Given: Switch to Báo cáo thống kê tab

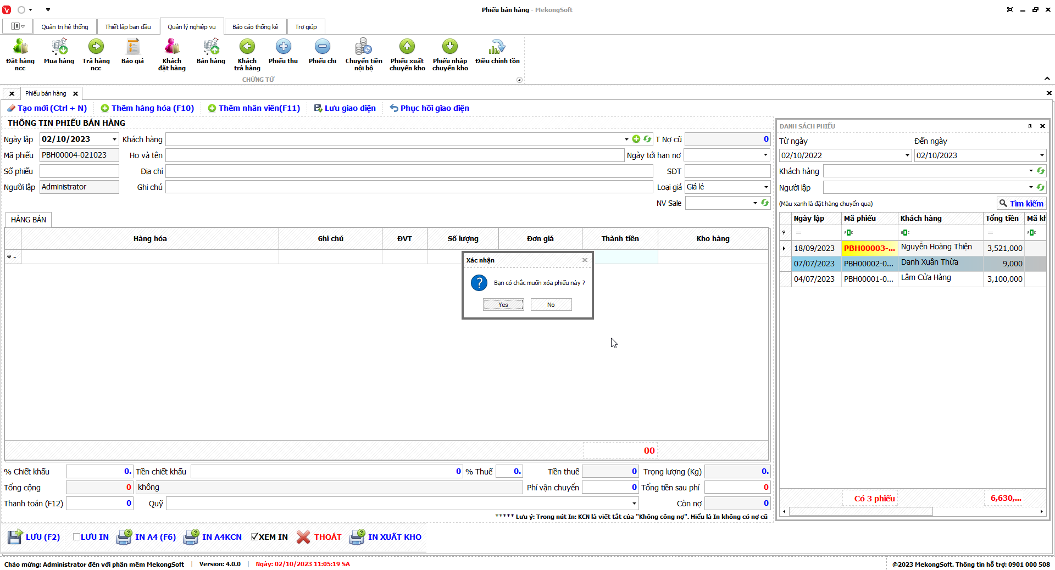Looking at the screenshot, I should 255,27.
